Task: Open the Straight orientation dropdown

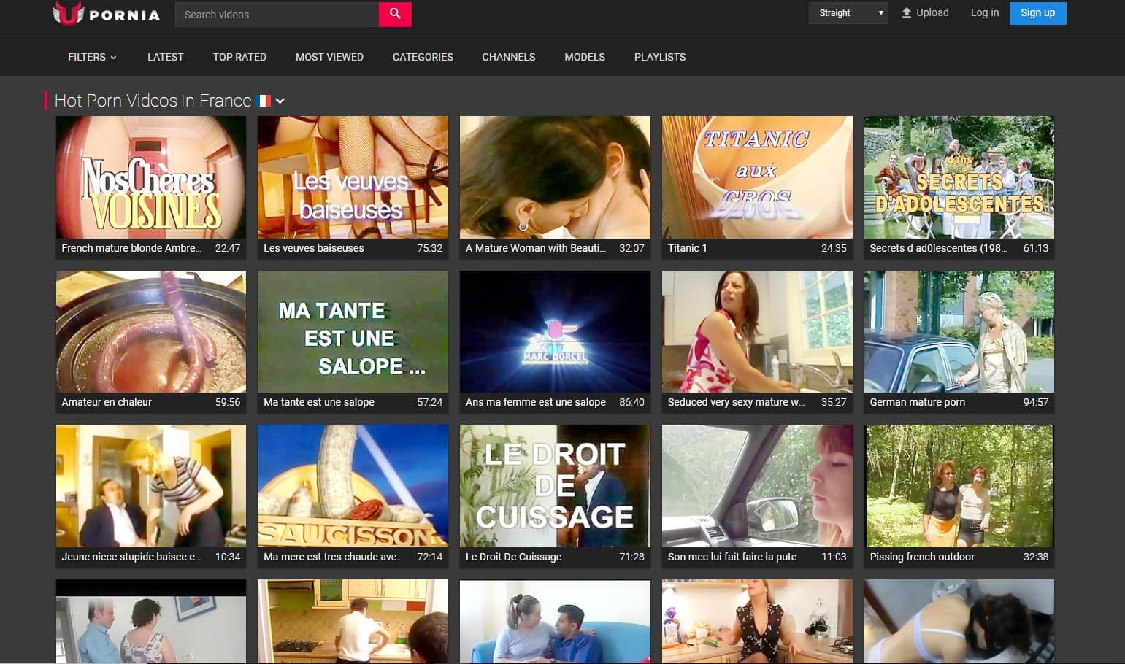Action: pyautogui.click(x=848, y=13)
